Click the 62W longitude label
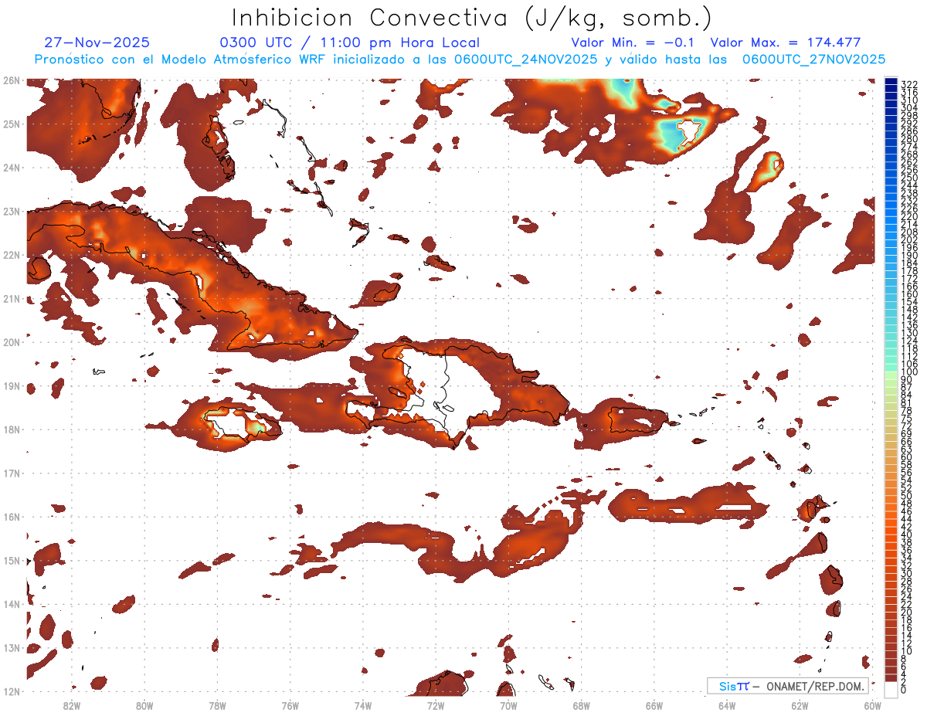This screenshot has height=716, width=927. pos(800,705)
